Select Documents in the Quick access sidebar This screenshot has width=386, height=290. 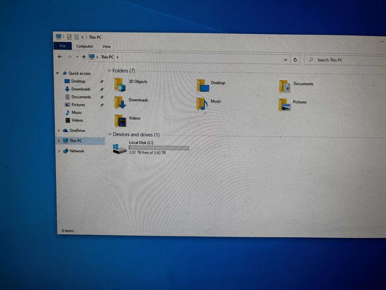81,97
